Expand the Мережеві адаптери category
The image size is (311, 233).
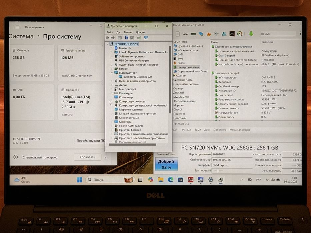[112, 110]
